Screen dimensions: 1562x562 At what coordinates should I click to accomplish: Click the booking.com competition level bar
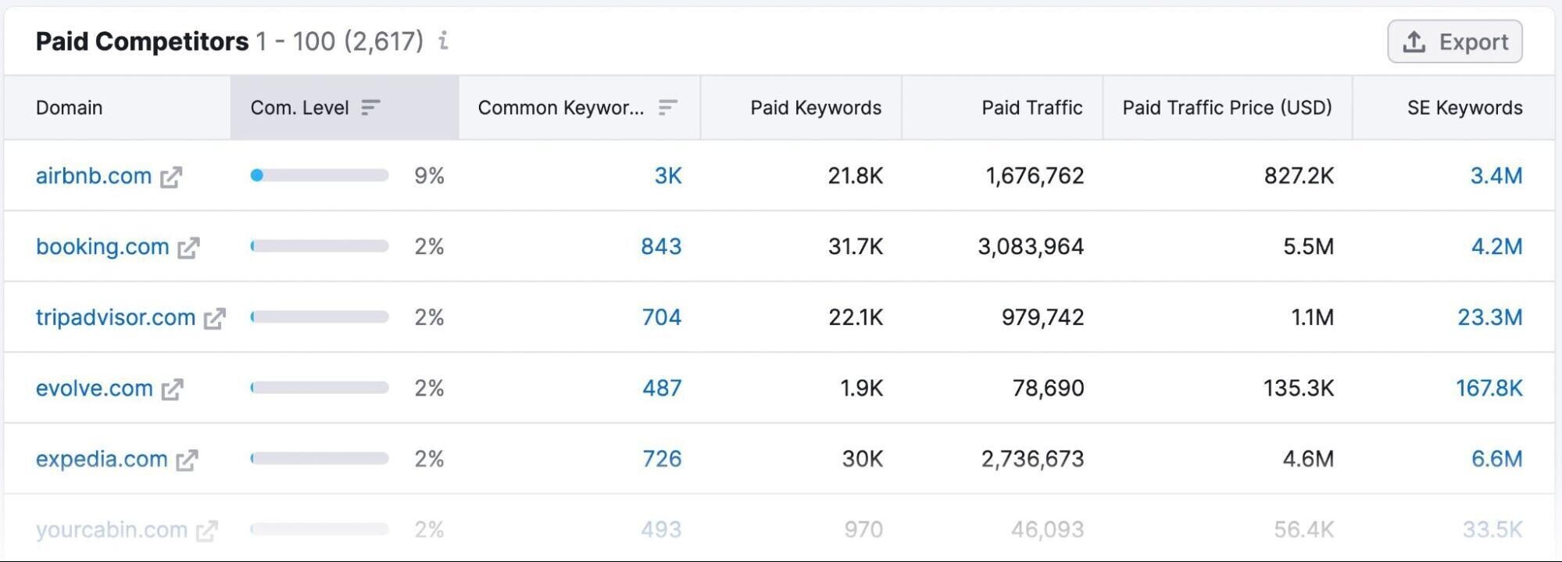320,246
